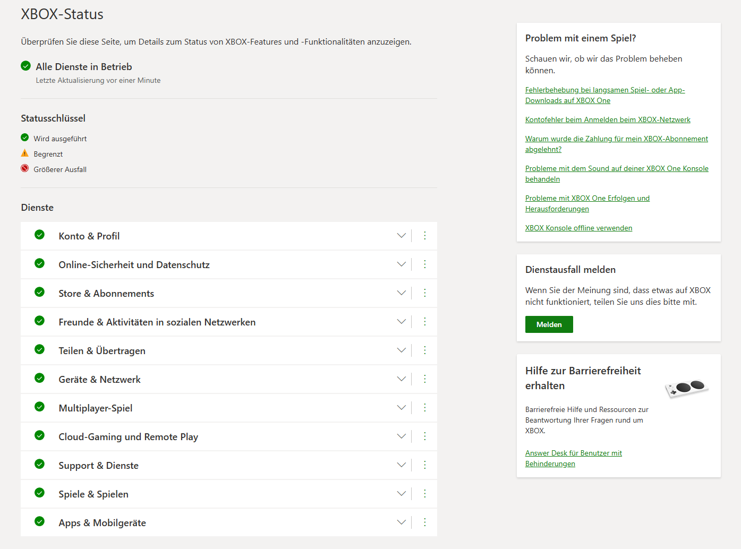Click 'Letzte Aktualisierung vor einer Minute' text
This screenshot has width=741, height=549.
98,80
